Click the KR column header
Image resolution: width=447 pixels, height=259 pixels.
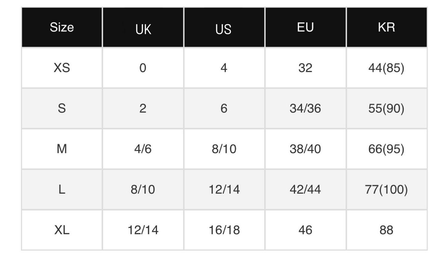click(386, 27)
